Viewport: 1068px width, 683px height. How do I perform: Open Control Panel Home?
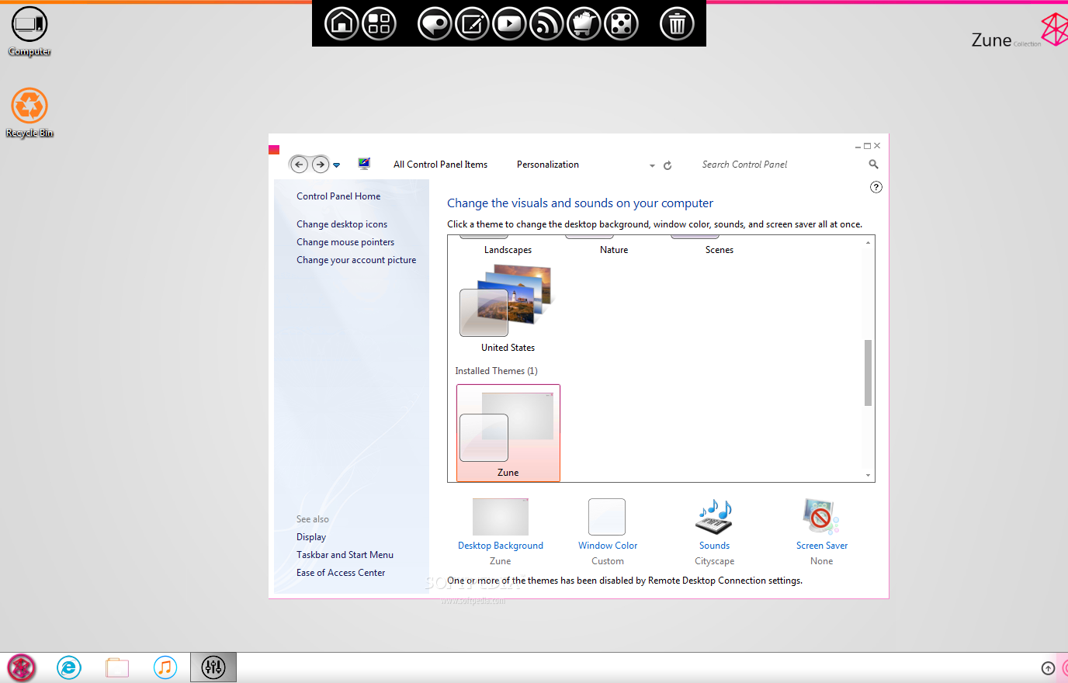click(338, 196)
